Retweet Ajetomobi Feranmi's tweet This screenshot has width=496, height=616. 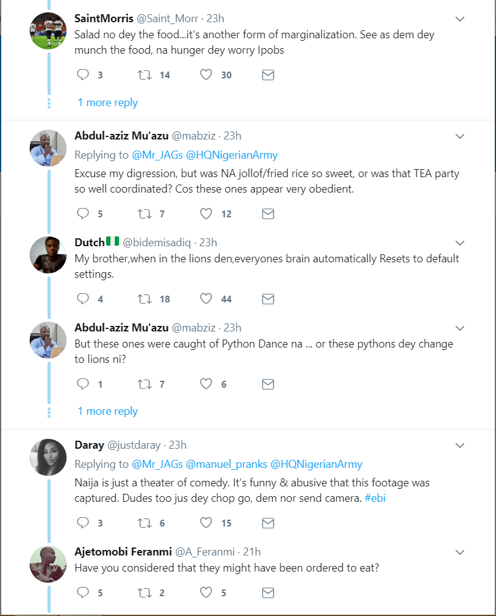[144, 593]
